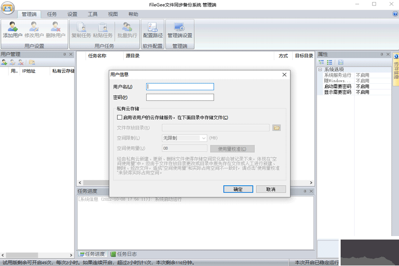Image resolution: width=399 pixels, height=266 pixels.
Task: Switch to 任务日志 bottom tab
Action: (x=124, y=254)
